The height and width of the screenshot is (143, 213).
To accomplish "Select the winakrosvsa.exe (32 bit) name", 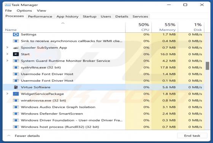I will coord(43,100).
